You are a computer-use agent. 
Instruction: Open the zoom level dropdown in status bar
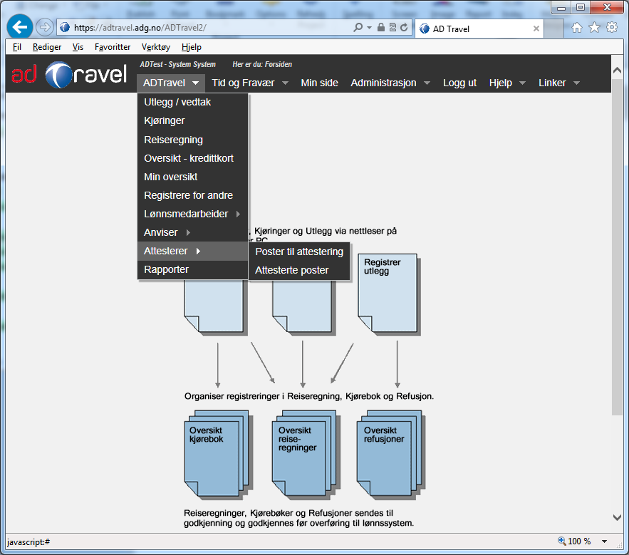[x=605, y=541]
